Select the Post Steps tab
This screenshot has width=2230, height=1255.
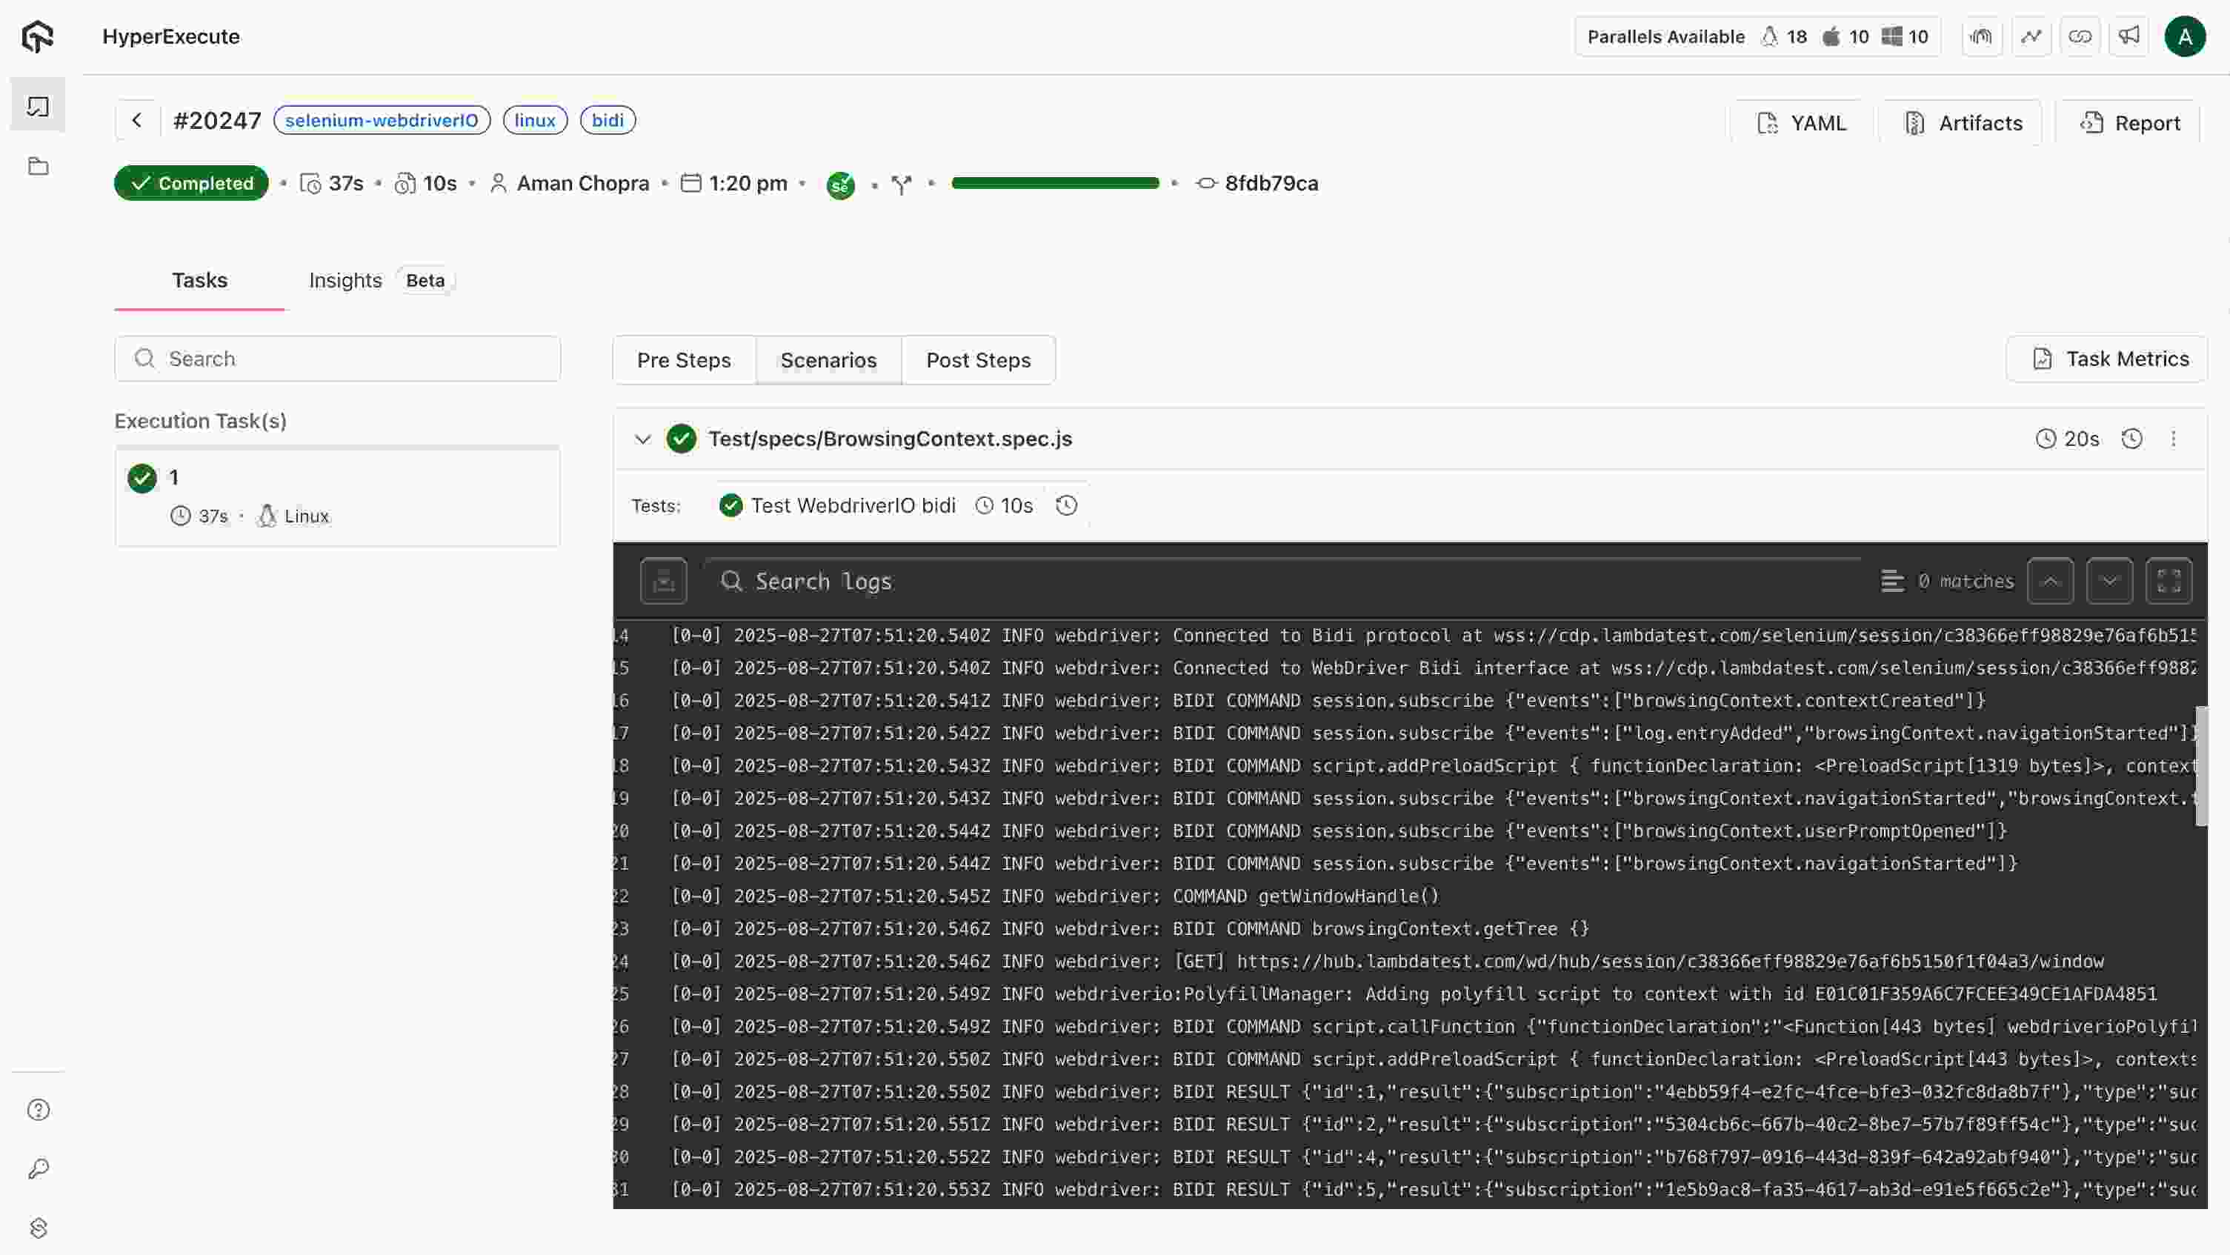point(978,360)
